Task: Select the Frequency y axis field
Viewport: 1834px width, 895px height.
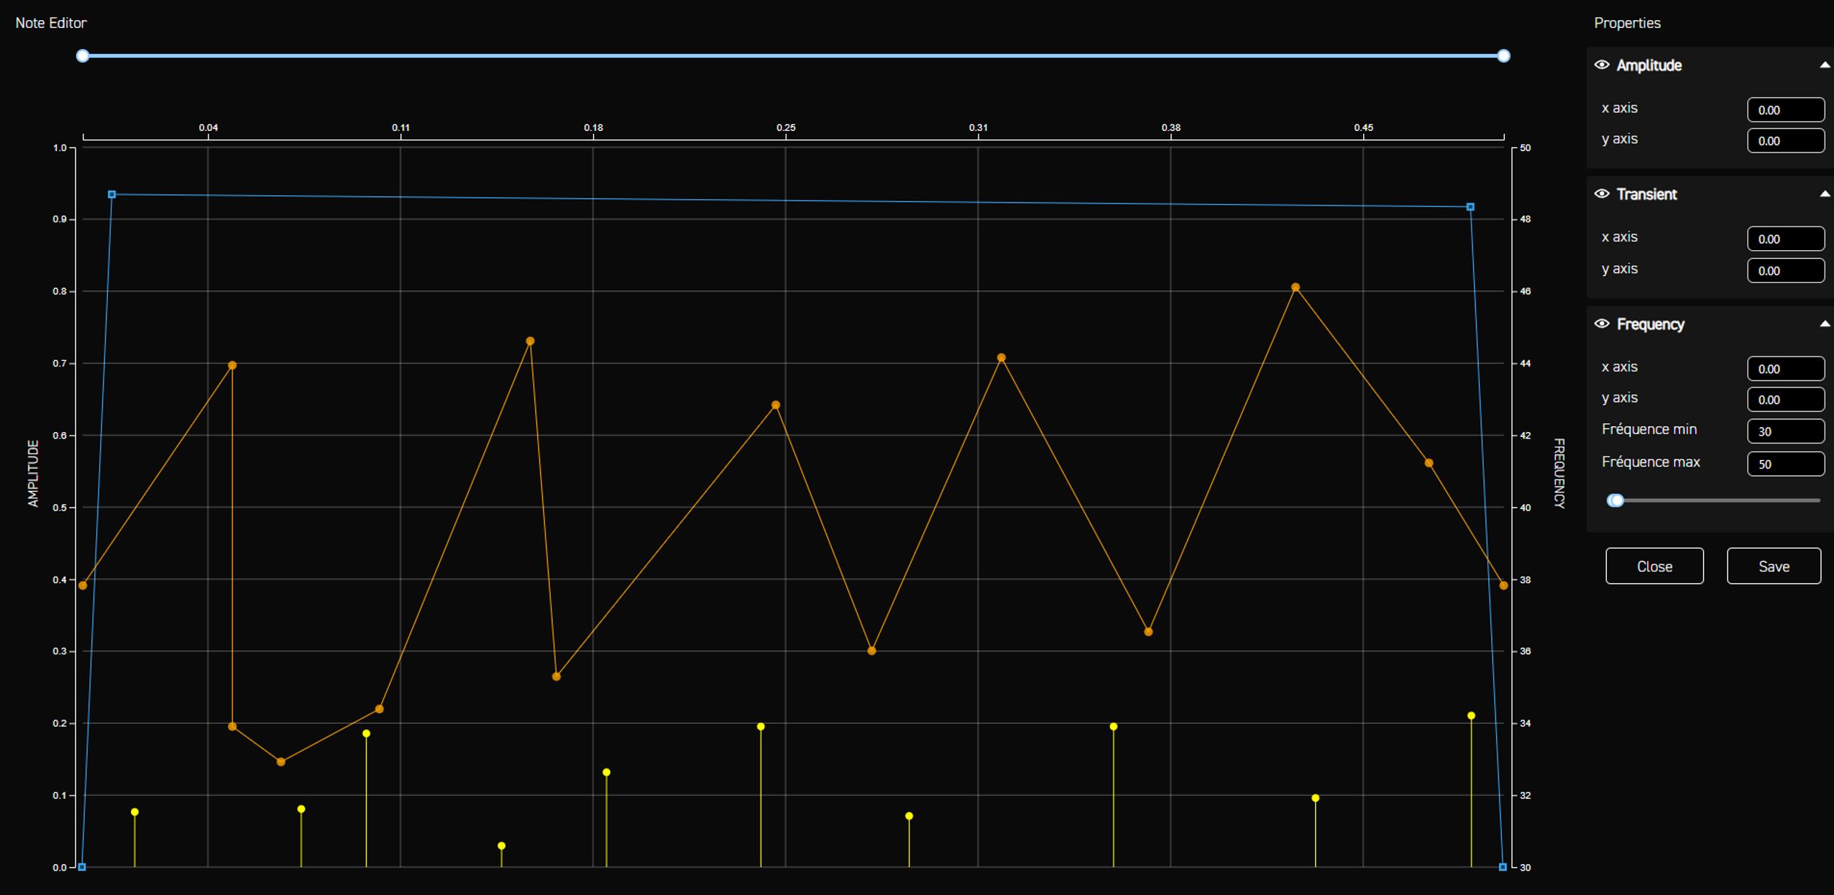Action: [x=1785, y=399]
